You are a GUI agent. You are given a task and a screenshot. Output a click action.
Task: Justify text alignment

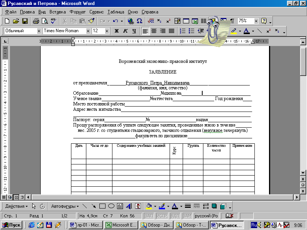click(172, 31)
